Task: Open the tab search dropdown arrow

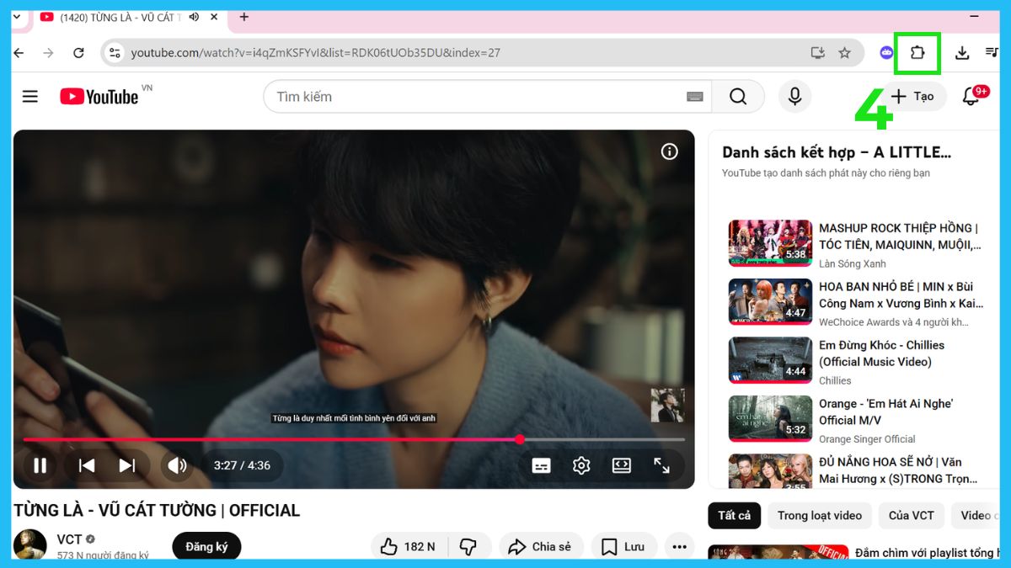Action: (16, 17)
